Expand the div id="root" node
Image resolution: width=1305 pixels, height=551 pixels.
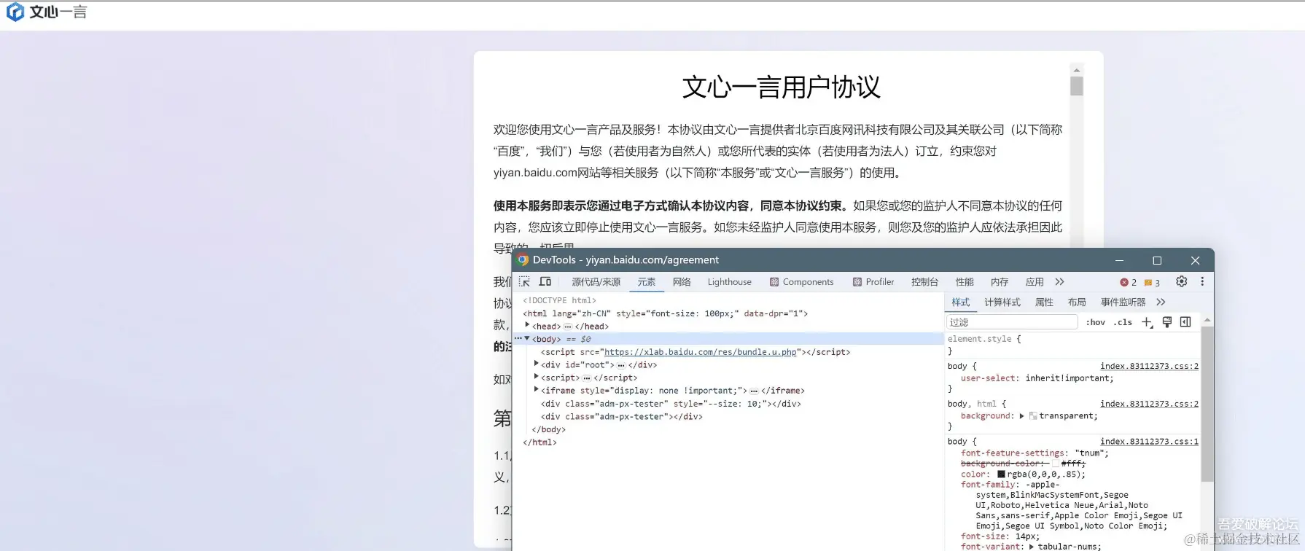(537, 364)
